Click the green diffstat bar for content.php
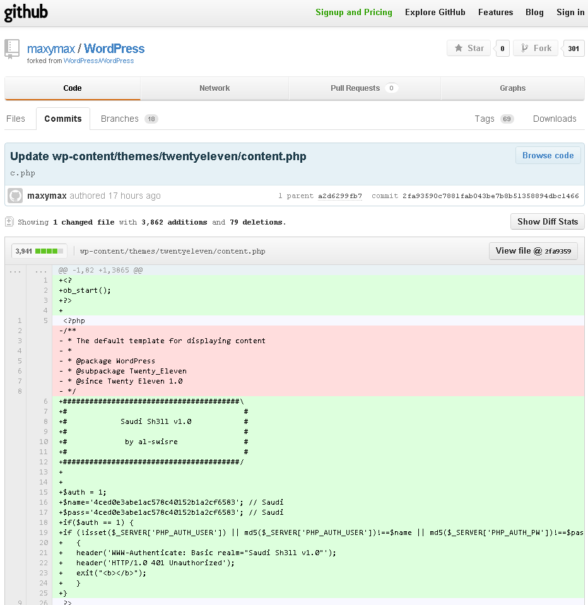 pos(49,251)
